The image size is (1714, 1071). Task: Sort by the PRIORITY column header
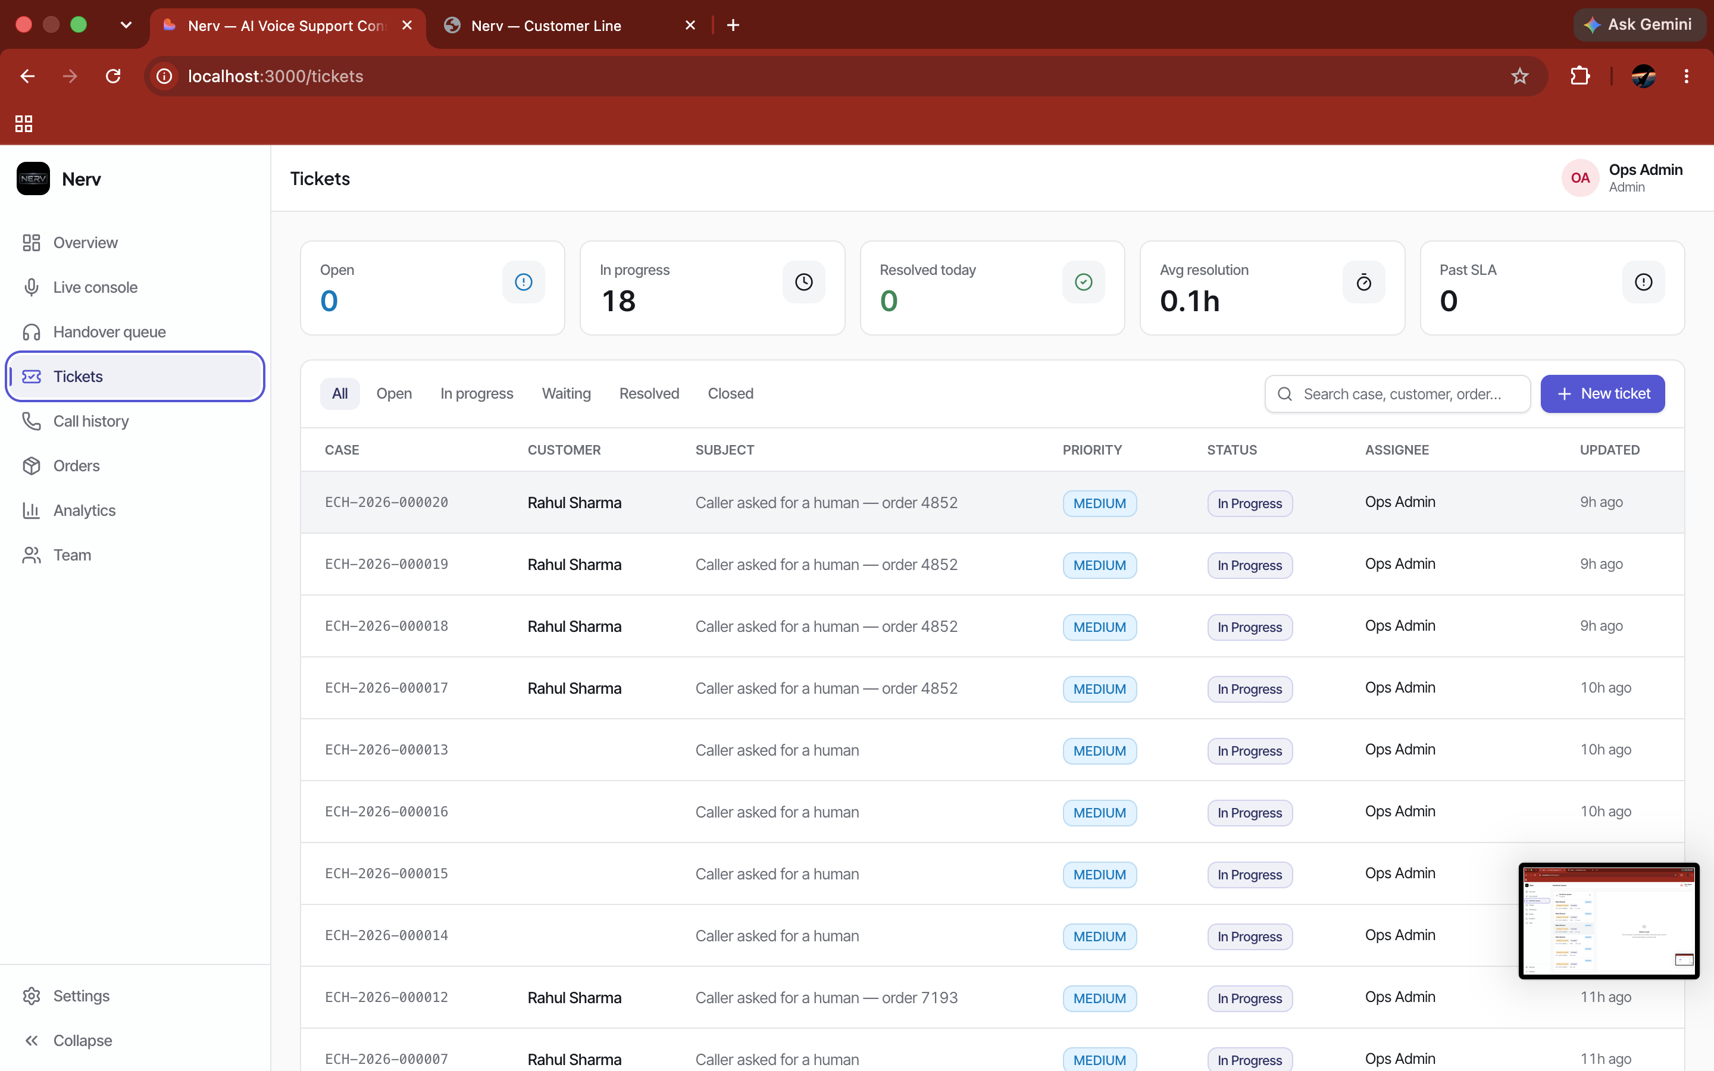(1092, 450)
